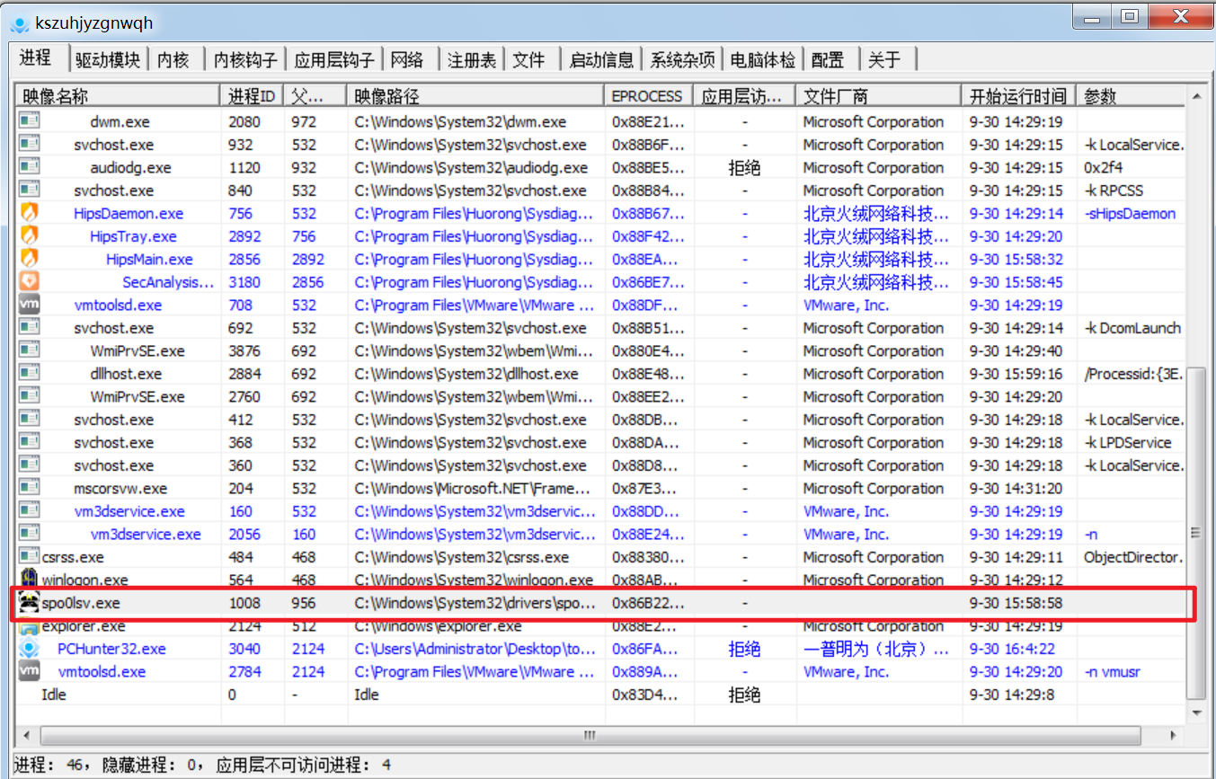
Task: Click the vertical scrollbar up arrow
Action: pyautogui.click(x=1195, y=96)
